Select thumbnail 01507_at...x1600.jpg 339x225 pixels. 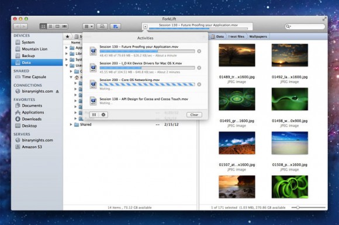(x=237, y=143)
